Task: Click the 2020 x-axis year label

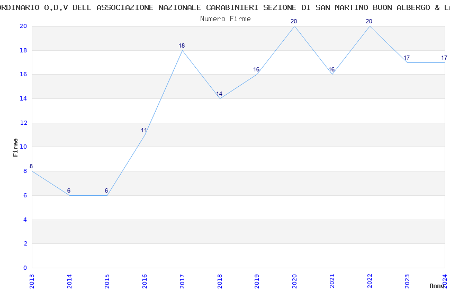Action: [x=295, y=281]
